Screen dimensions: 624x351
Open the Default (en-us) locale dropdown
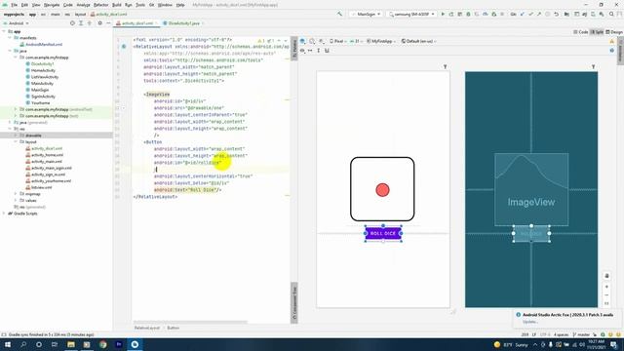click(x=418, y=41)
